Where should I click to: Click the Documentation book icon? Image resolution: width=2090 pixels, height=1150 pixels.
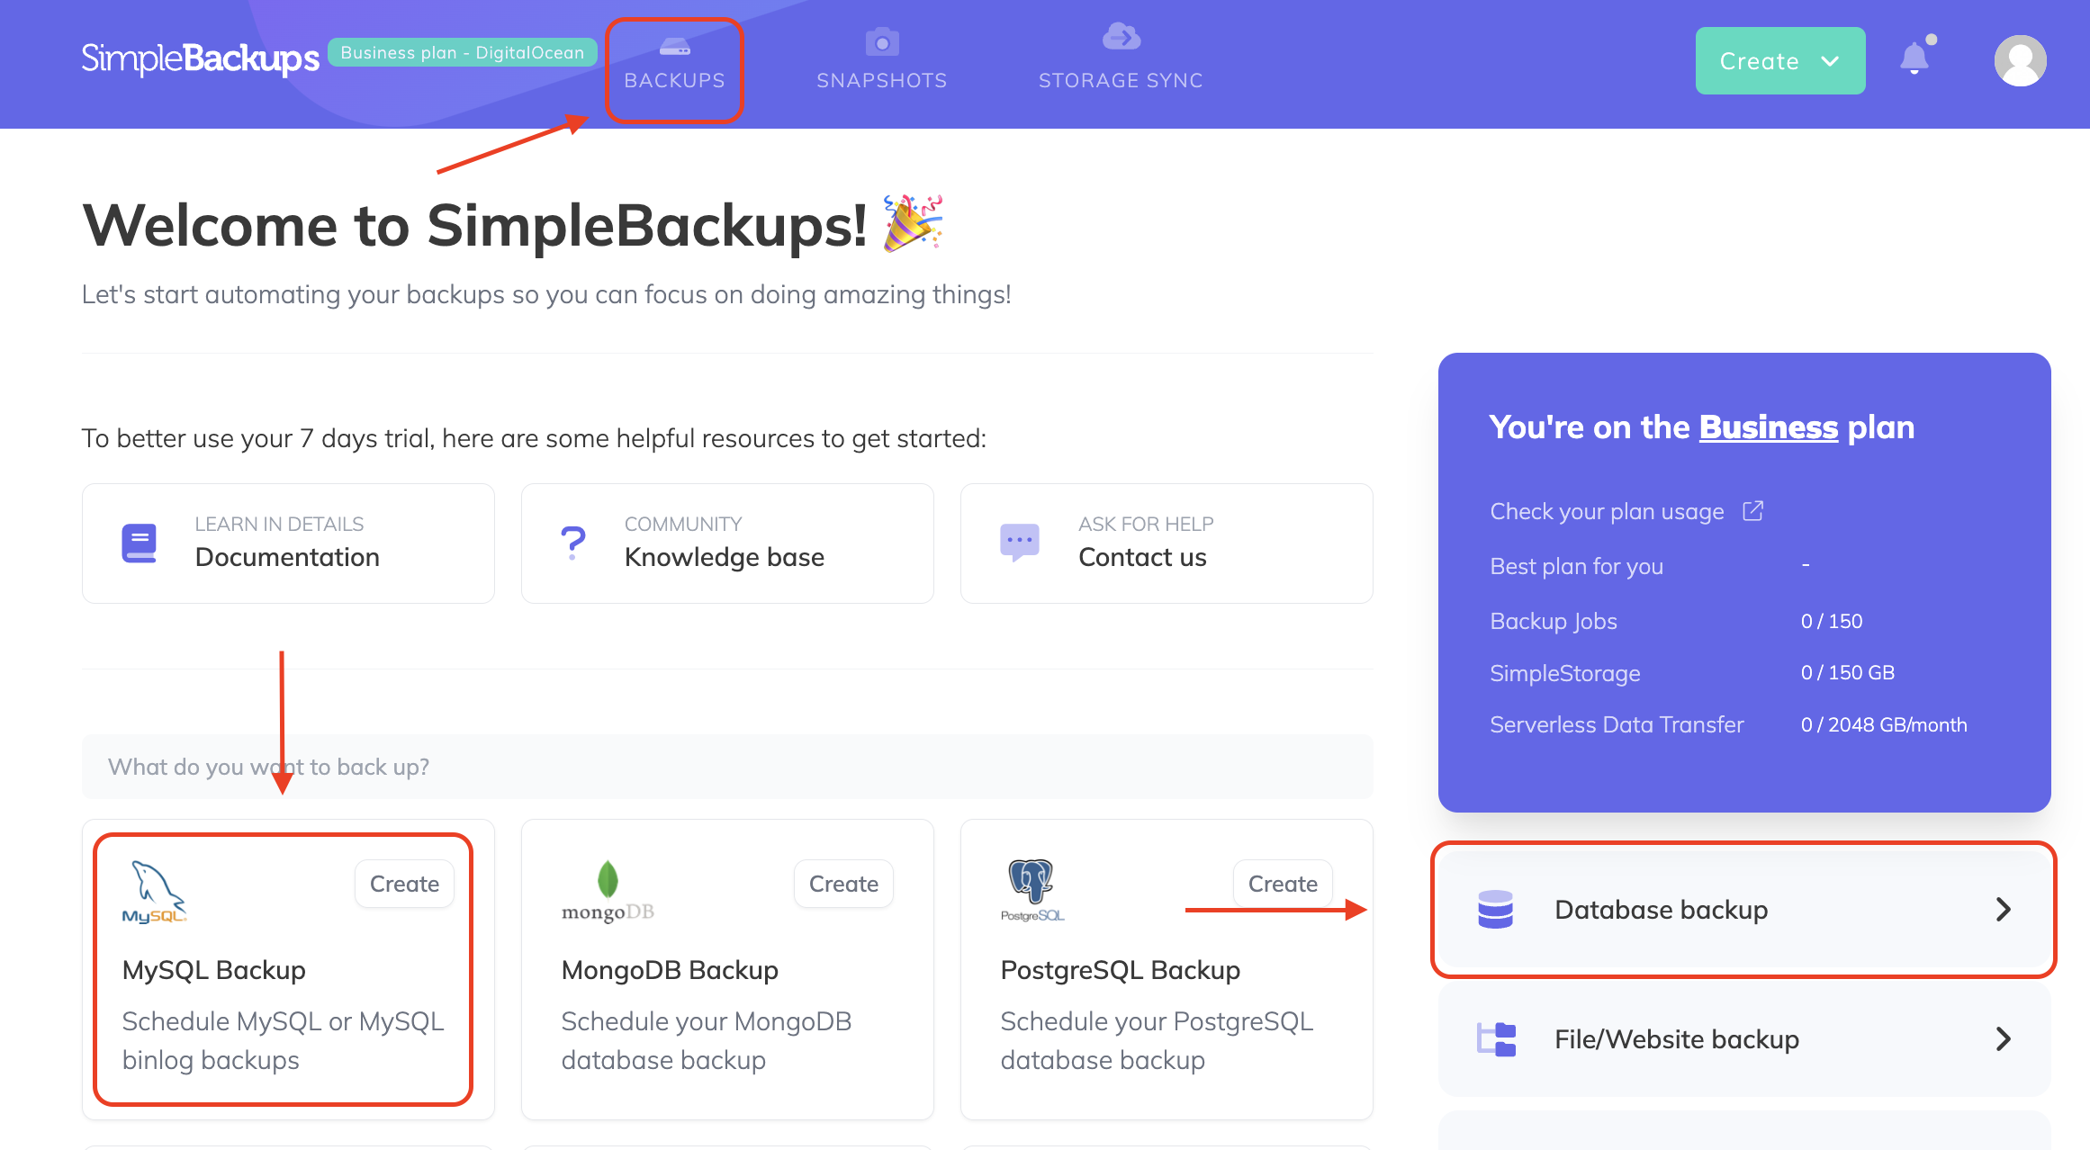[140, 543]
